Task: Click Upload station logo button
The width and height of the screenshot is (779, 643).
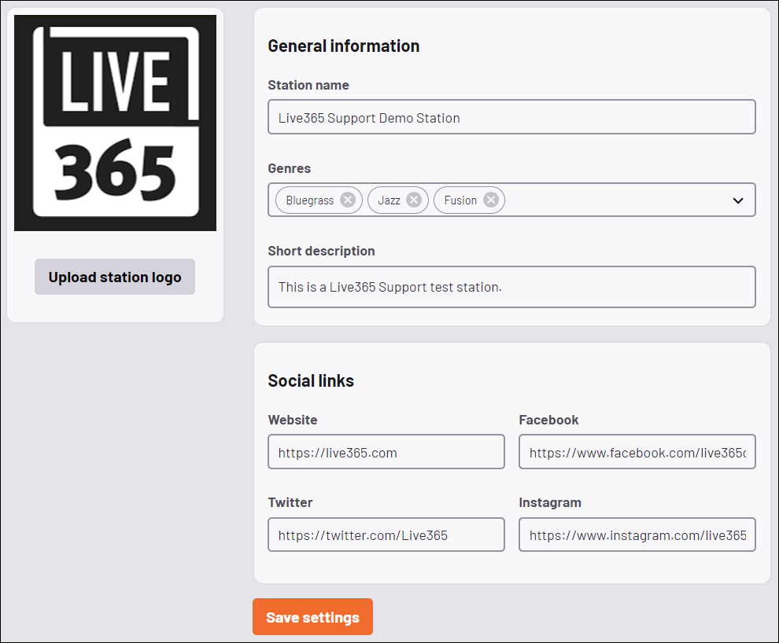Action: [x=115, y=277]
